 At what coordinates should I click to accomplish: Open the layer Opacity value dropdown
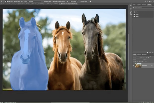coord(145,59)
